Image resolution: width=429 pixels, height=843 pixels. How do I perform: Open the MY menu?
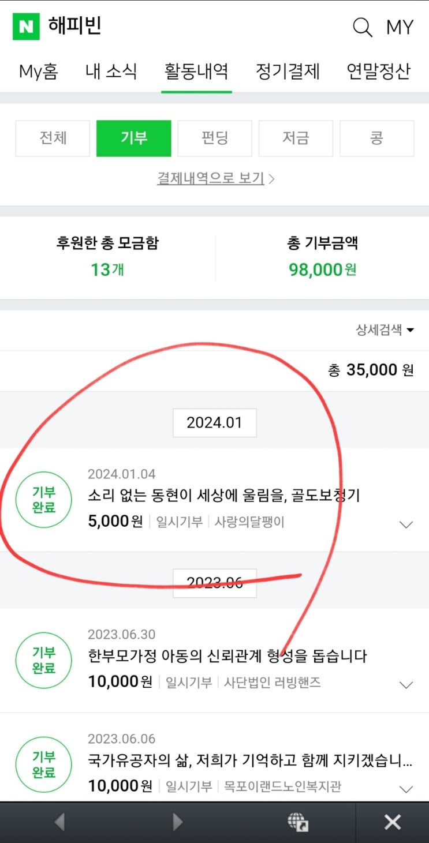400,27
